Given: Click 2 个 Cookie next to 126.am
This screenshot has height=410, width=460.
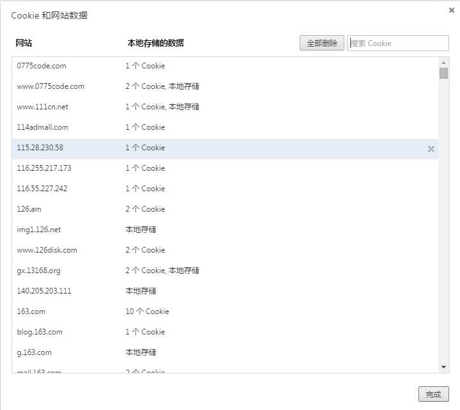Looking at the screenshot, I should coord(145,209).
